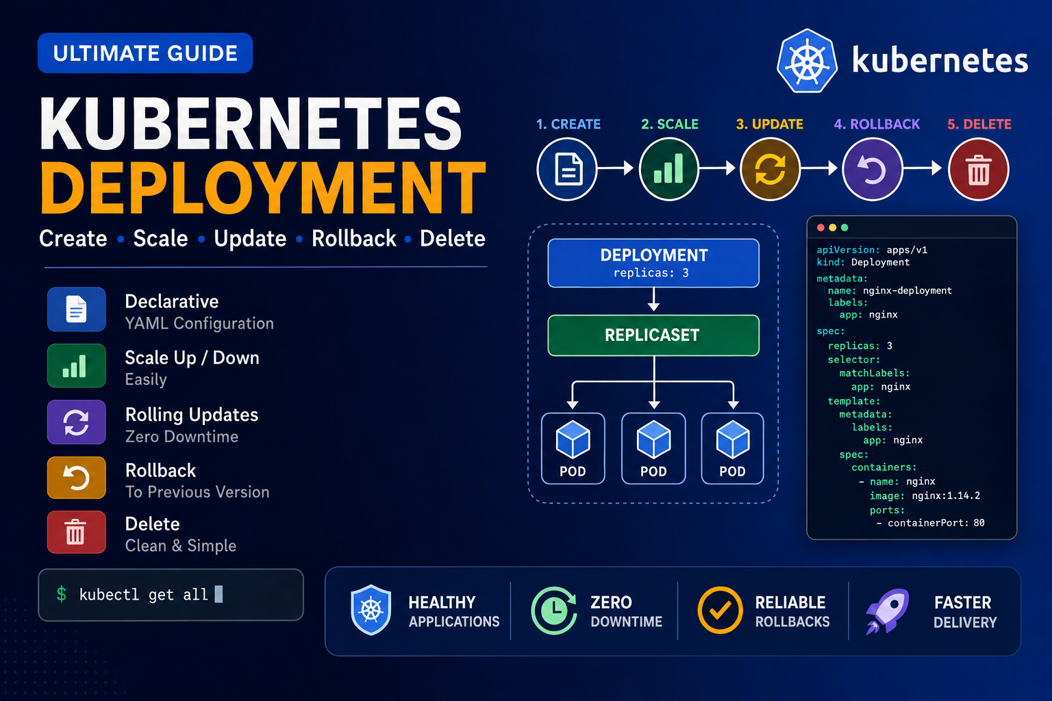Click the 'matchLabels:' code line
This screenshot has height=701, width=1052.
tap(874, 373)
